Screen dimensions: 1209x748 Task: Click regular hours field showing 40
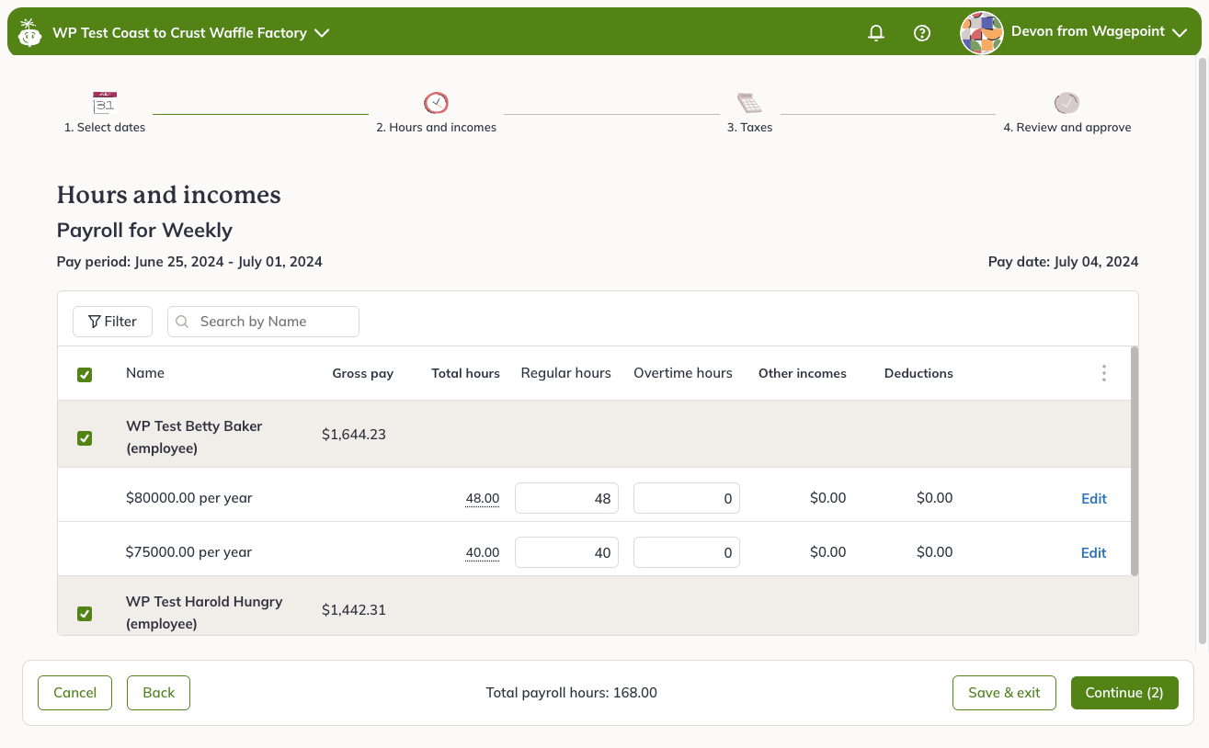pyautogui.click(x=566, y=553)
